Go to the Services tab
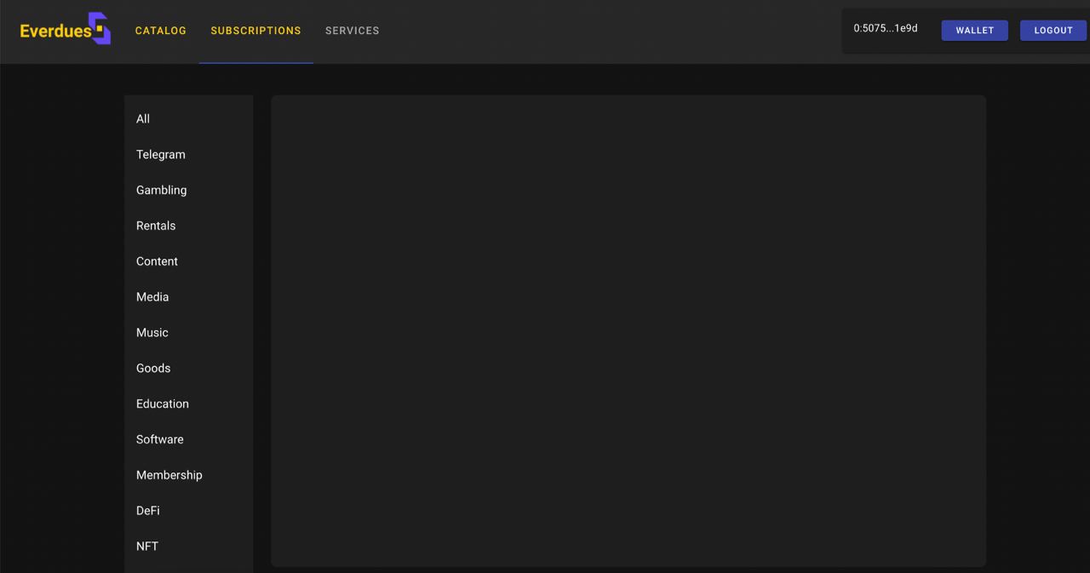 [x=352, y=31]
